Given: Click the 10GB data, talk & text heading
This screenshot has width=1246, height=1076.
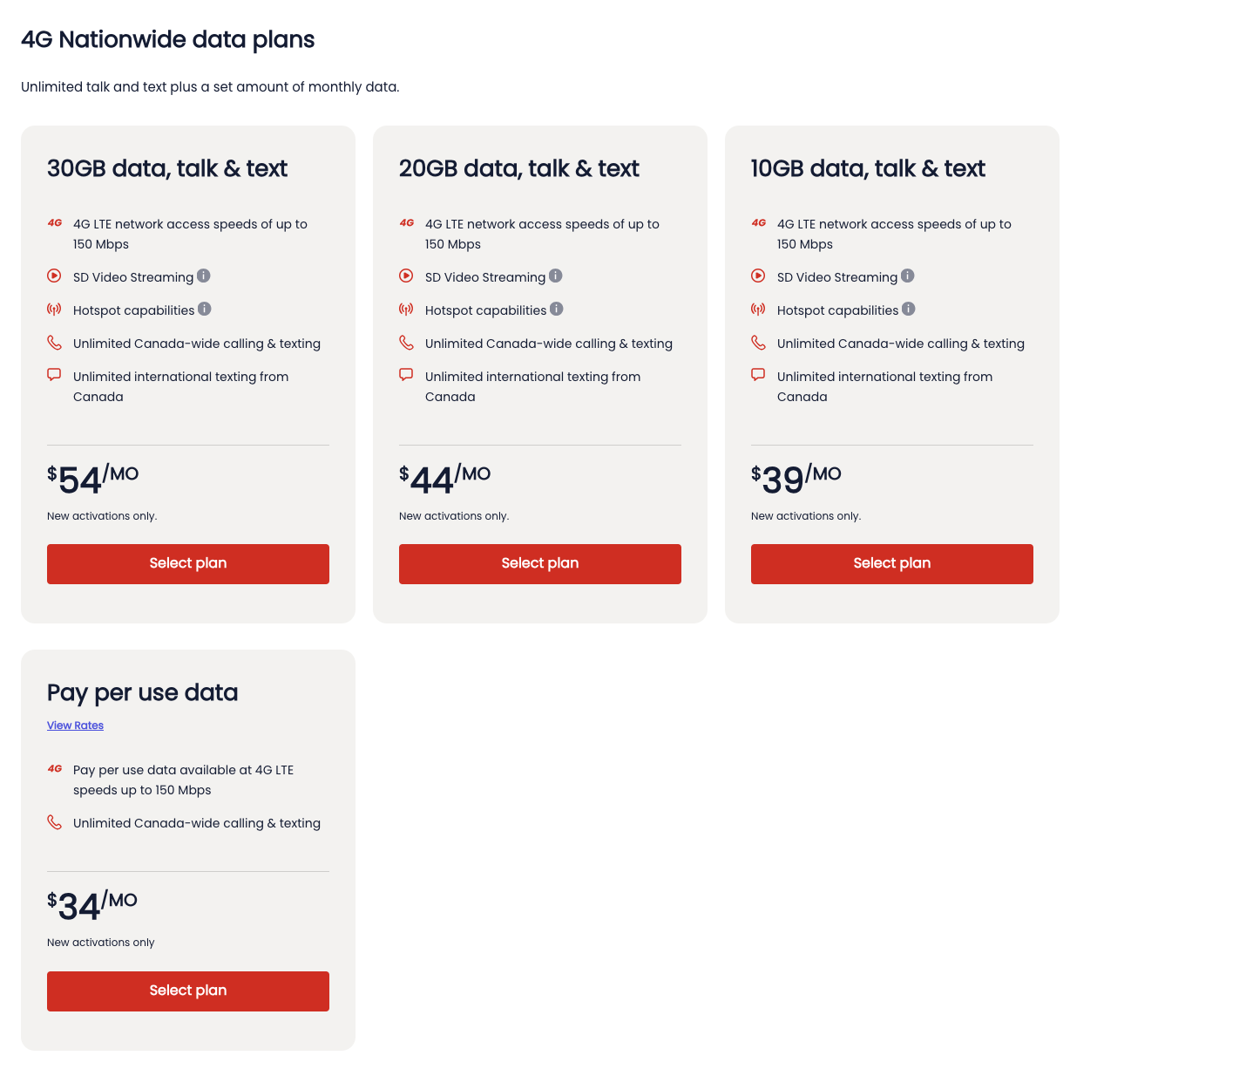Looking at the screenshot, I should (868, 168).
